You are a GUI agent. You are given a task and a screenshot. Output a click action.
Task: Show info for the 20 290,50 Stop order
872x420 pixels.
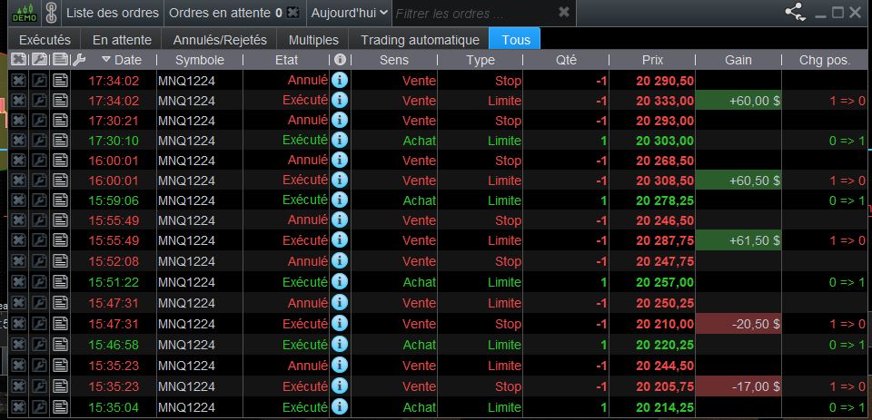click(340, 81)
